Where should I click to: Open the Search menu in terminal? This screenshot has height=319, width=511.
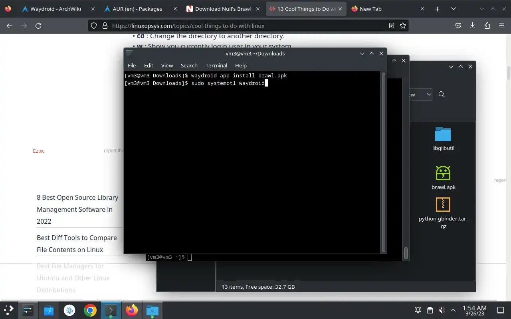pyautogui.click(x=189, y=65)
